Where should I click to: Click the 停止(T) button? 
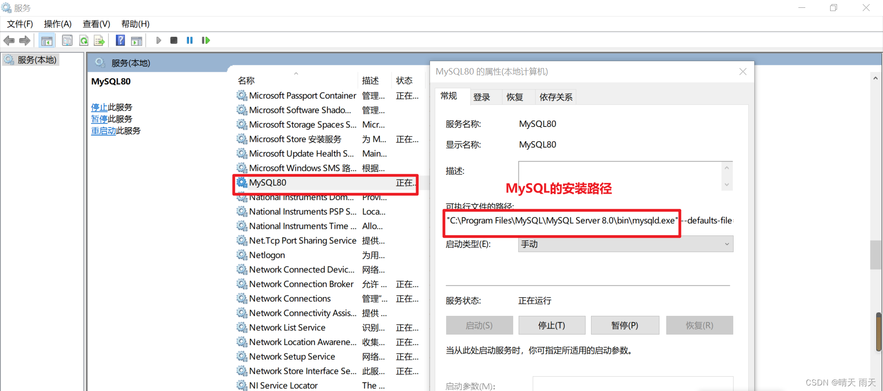[x=552, y=325]
